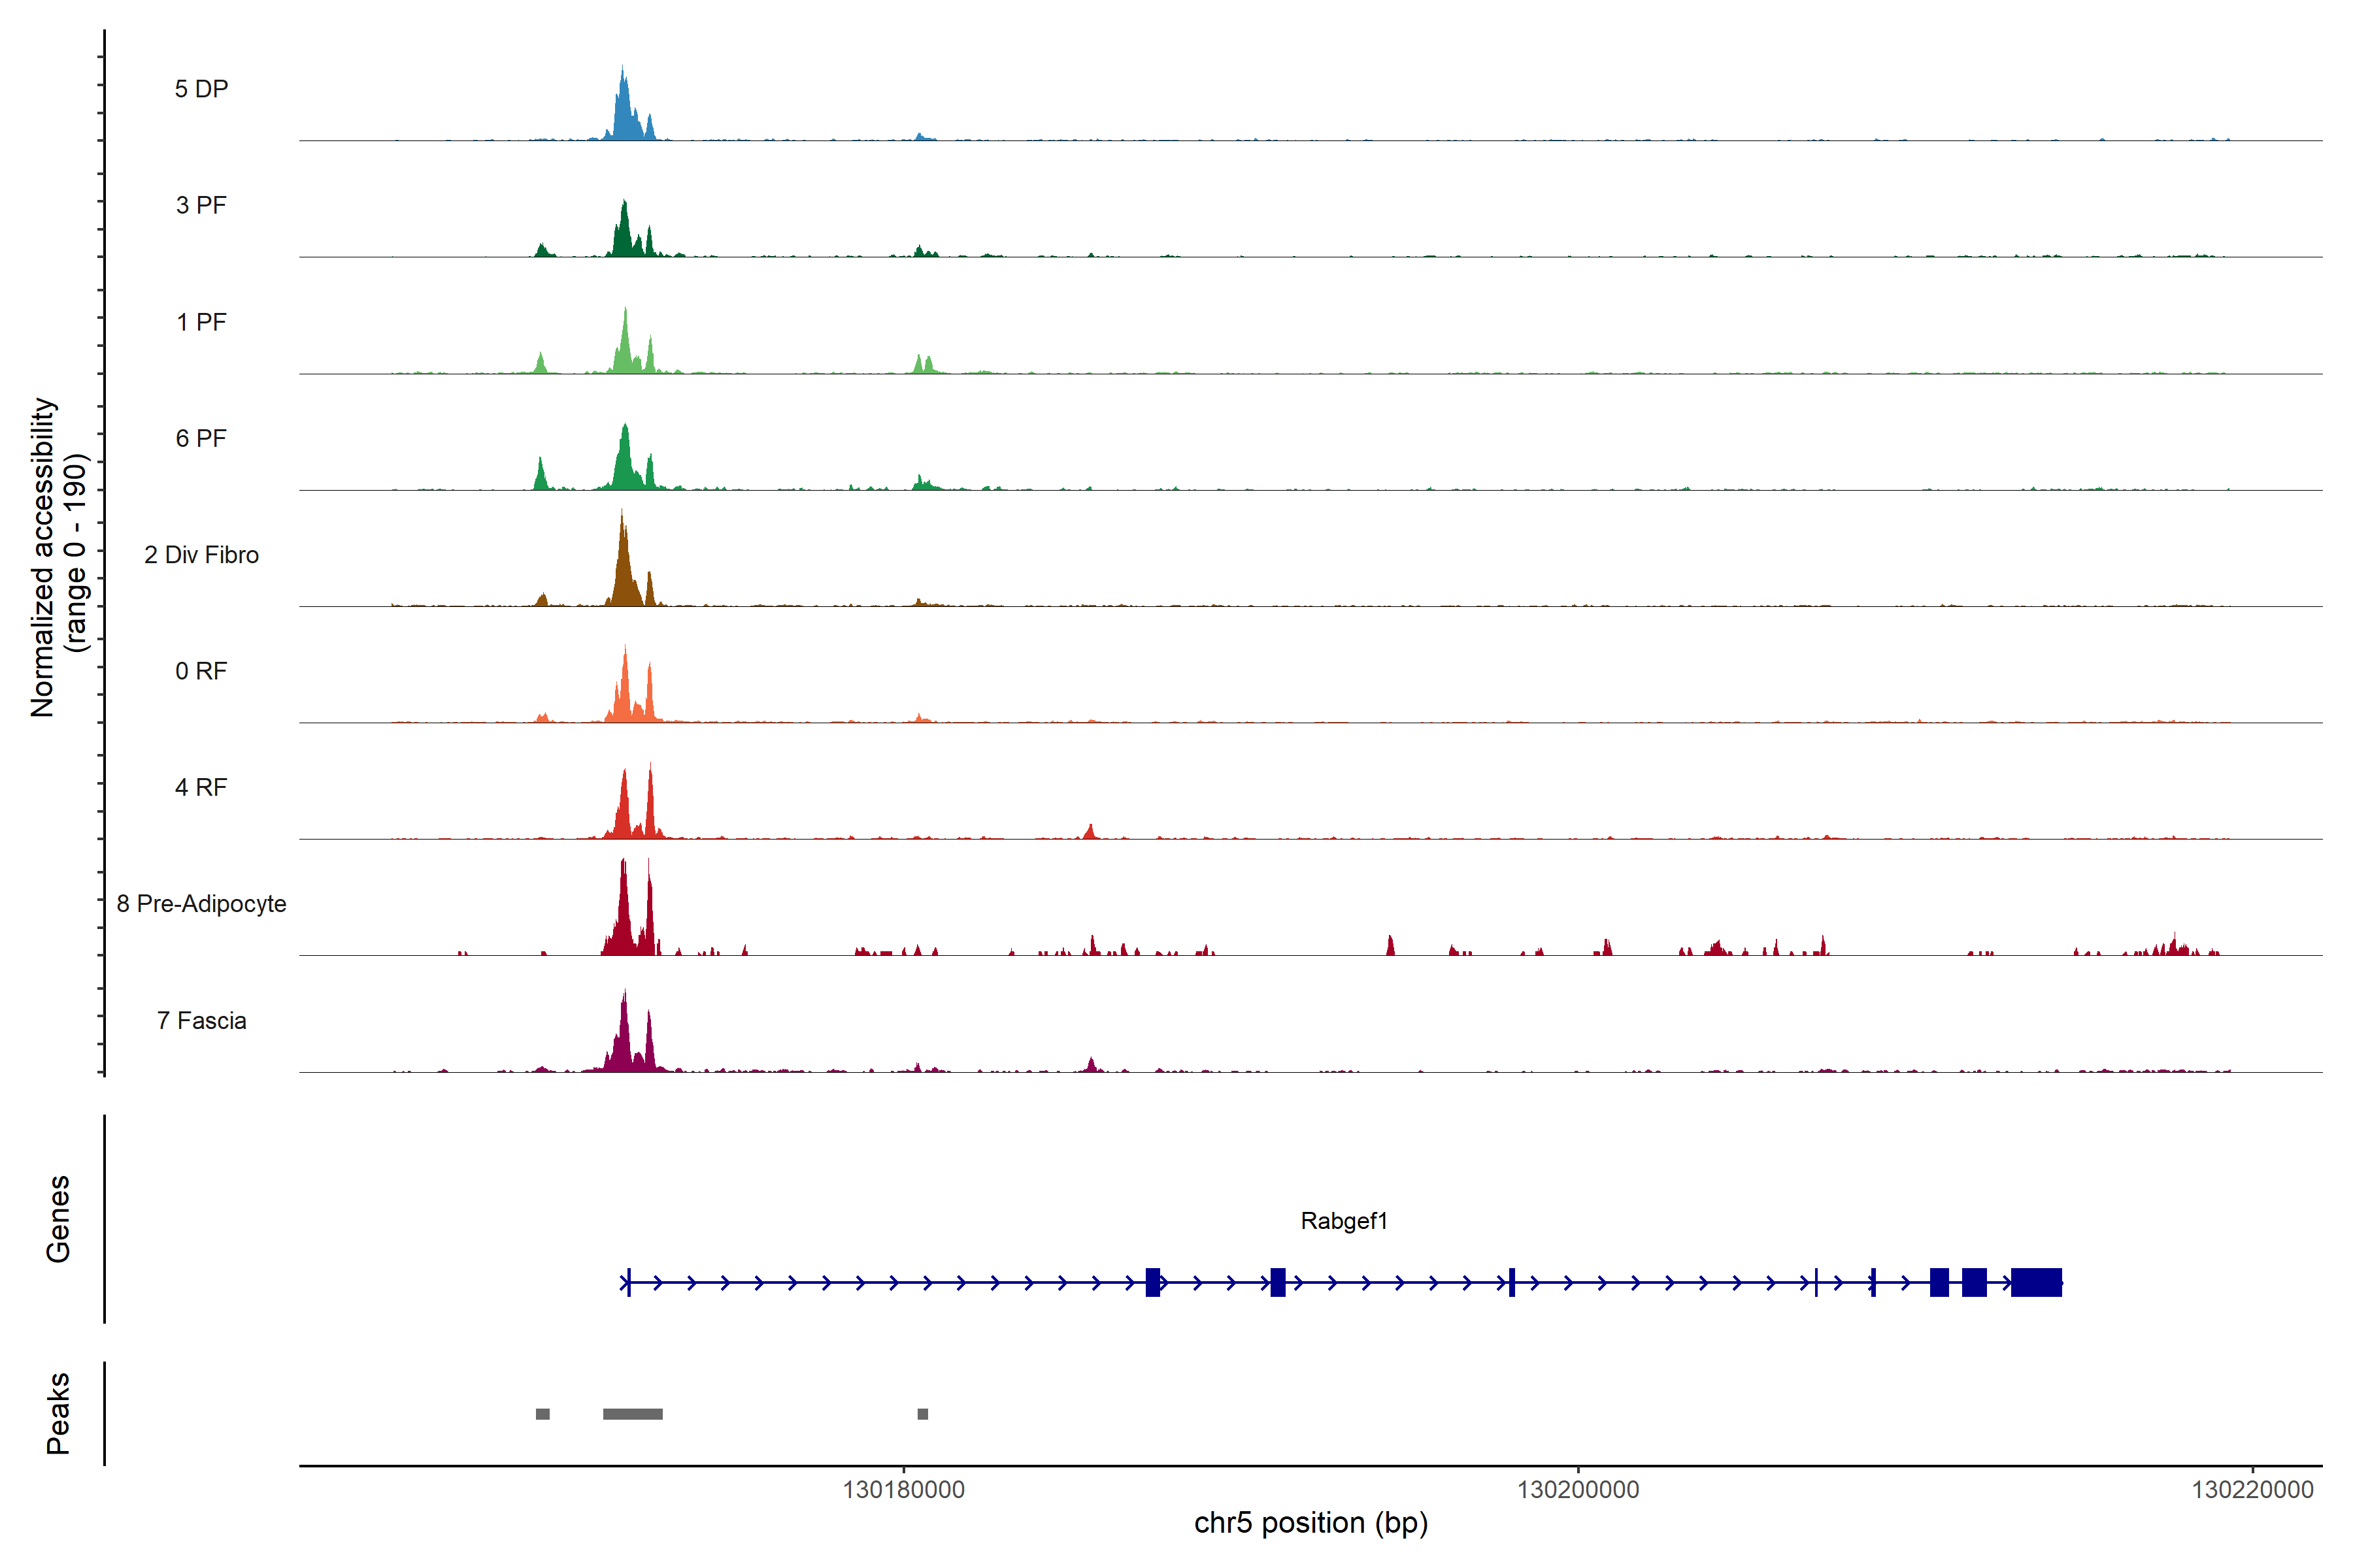Click the rightmost gray peak marker
The image size is (2353, 1568).
(x=922, y=1414)
